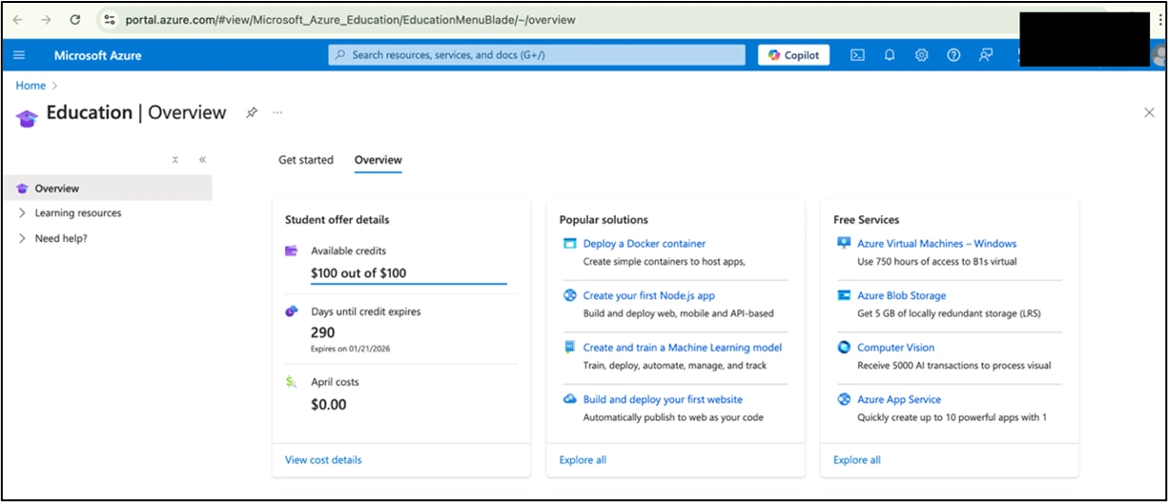
Task: Open Cloud Shell from the top bar
Action: click(857, 55)
